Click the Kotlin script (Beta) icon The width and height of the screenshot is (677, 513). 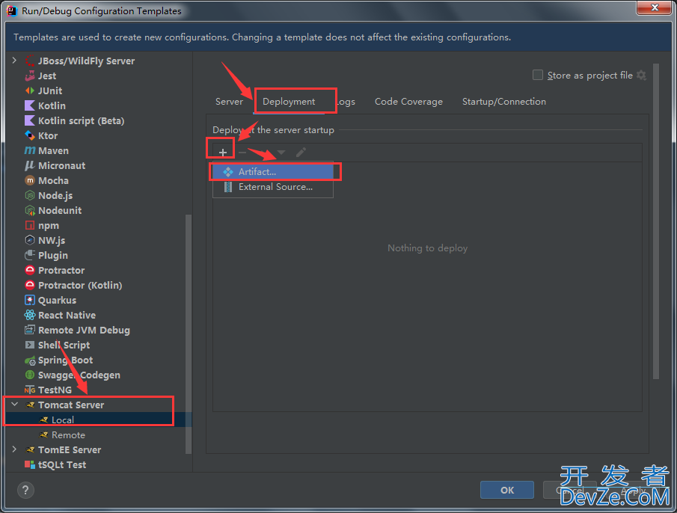pos(29,121)
